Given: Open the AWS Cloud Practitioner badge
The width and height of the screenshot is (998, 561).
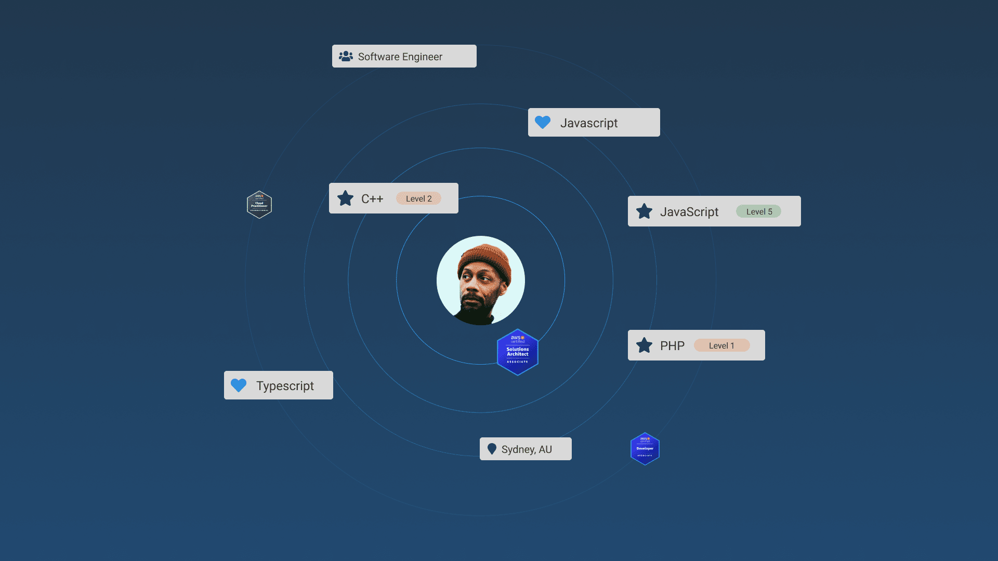Looking at the screenshot, I should 259,205.
